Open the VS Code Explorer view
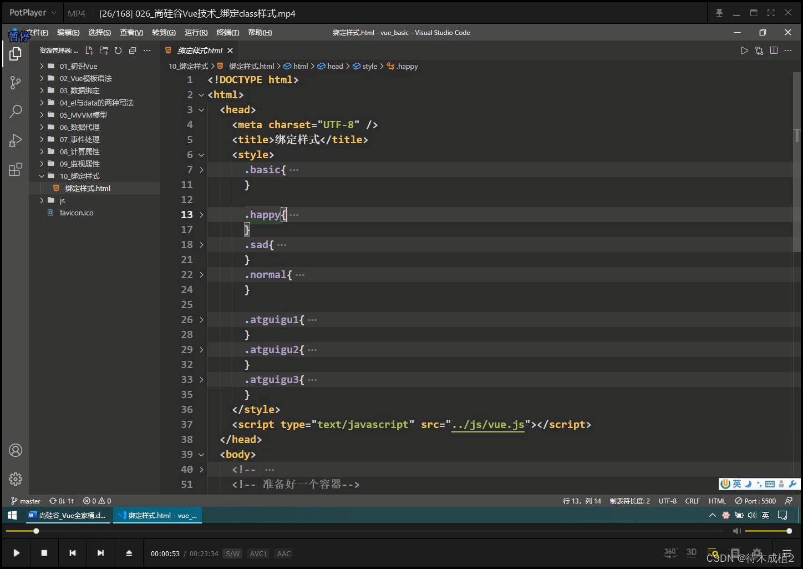Image resolution: width=803 pixels, height=569 pixels. tap(16, 54)
